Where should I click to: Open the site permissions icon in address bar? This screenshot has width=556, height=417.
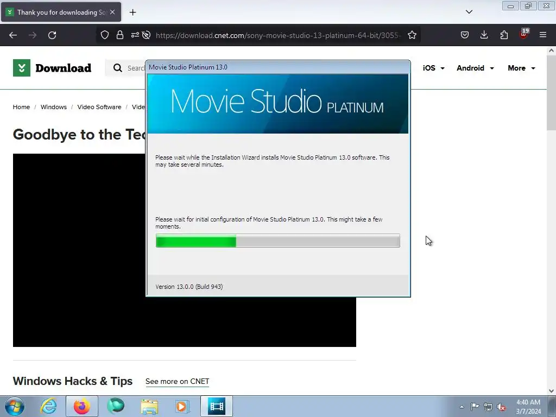tap(135, 35)
